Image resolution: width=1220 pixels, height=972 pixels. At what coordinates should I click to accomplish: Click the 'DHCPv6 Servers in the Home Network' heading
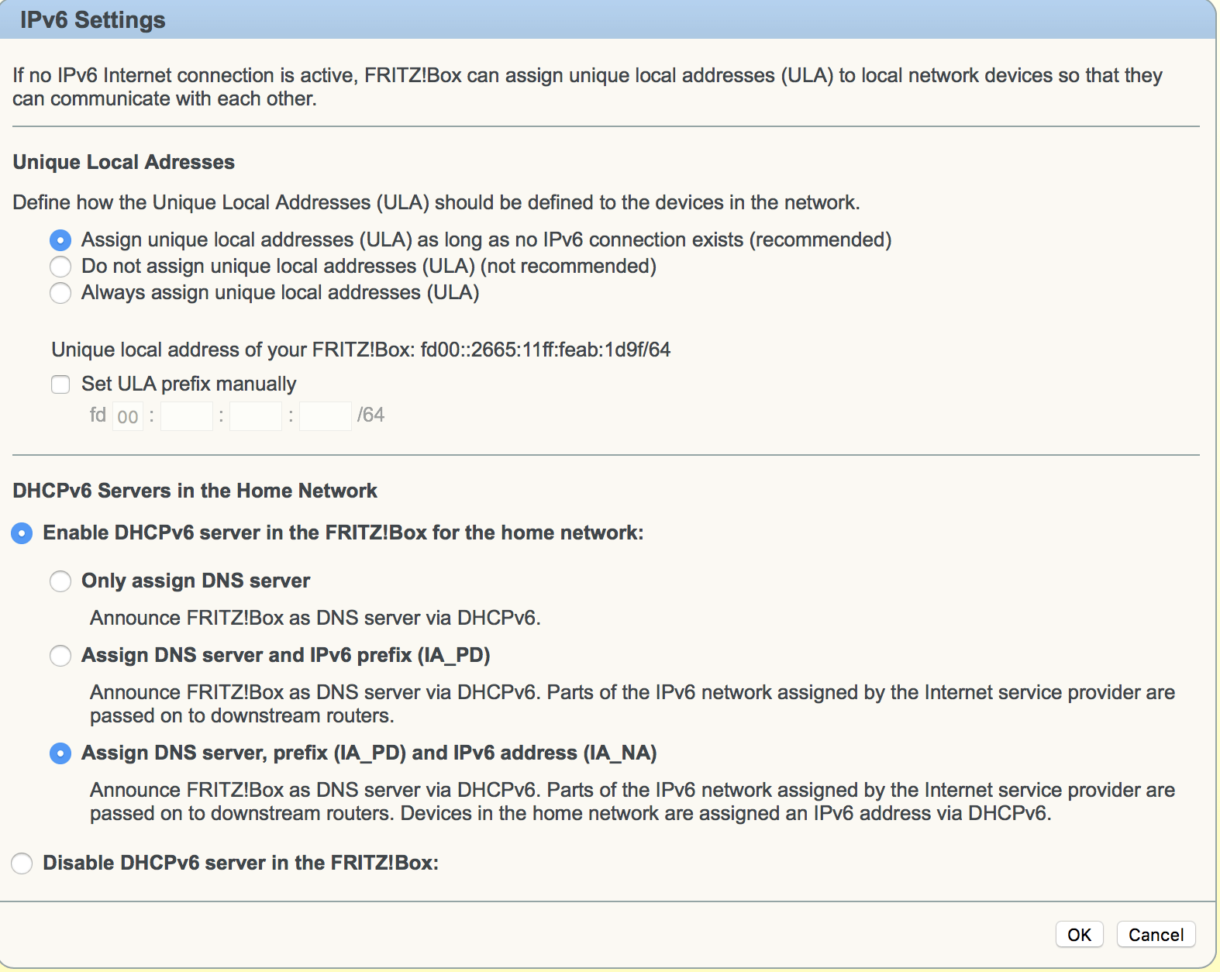coord(195,491)
